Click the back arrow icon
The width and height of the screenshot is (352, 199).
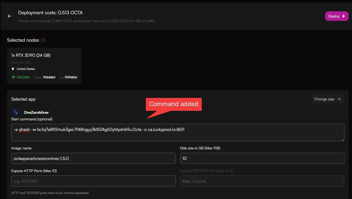(x=9, y=16)
